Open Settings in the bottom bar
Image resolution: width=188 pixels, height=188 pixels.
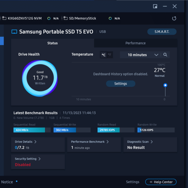133,182
